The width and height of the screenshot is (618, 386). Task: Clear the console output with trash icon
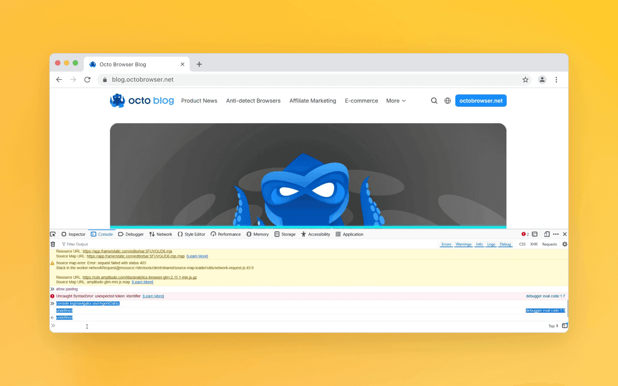(53, 244)
